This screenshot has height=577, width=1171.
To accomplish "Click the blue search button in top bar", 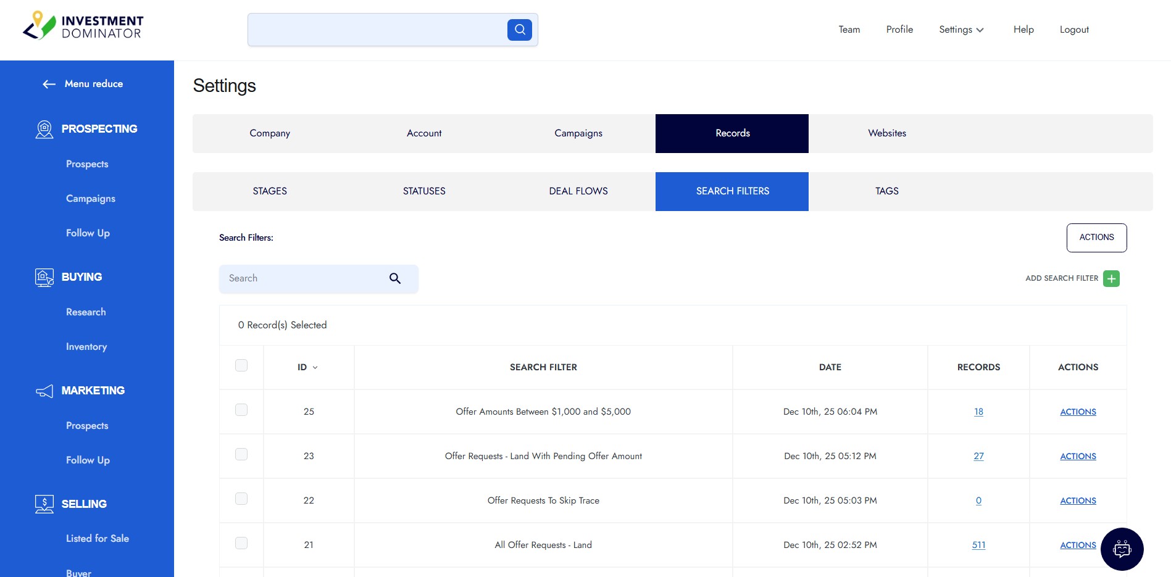I will tap(519, 30).
